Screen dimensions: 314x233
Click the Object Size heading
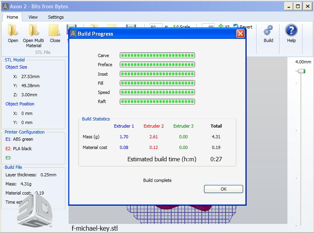coord(16,67)
